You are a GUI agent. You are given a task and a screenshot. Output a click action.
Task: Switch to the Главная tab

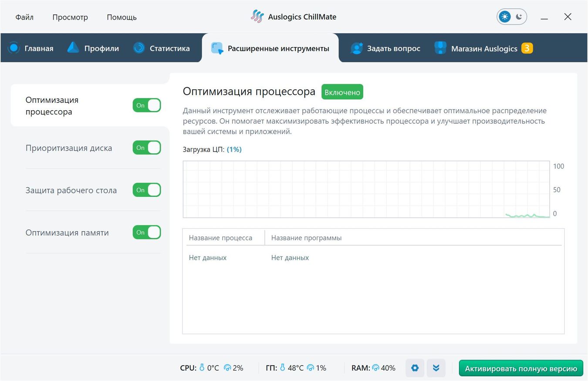pyautogui.click(x=30, y=48)
